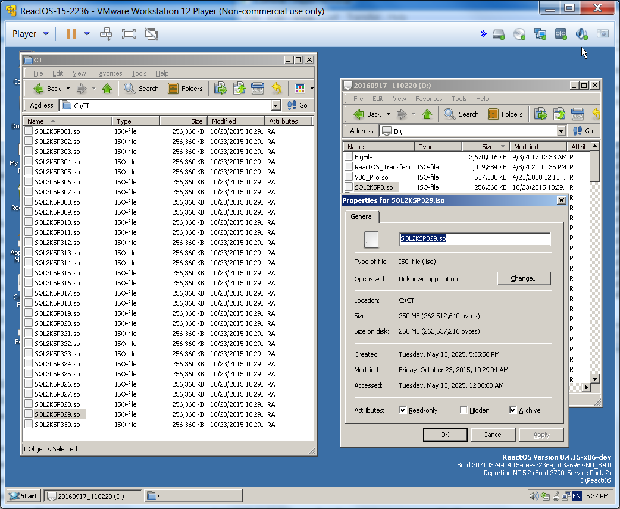Open Search in the CT window toolbar
Viewport: 620px width, 509px height.
141,89
